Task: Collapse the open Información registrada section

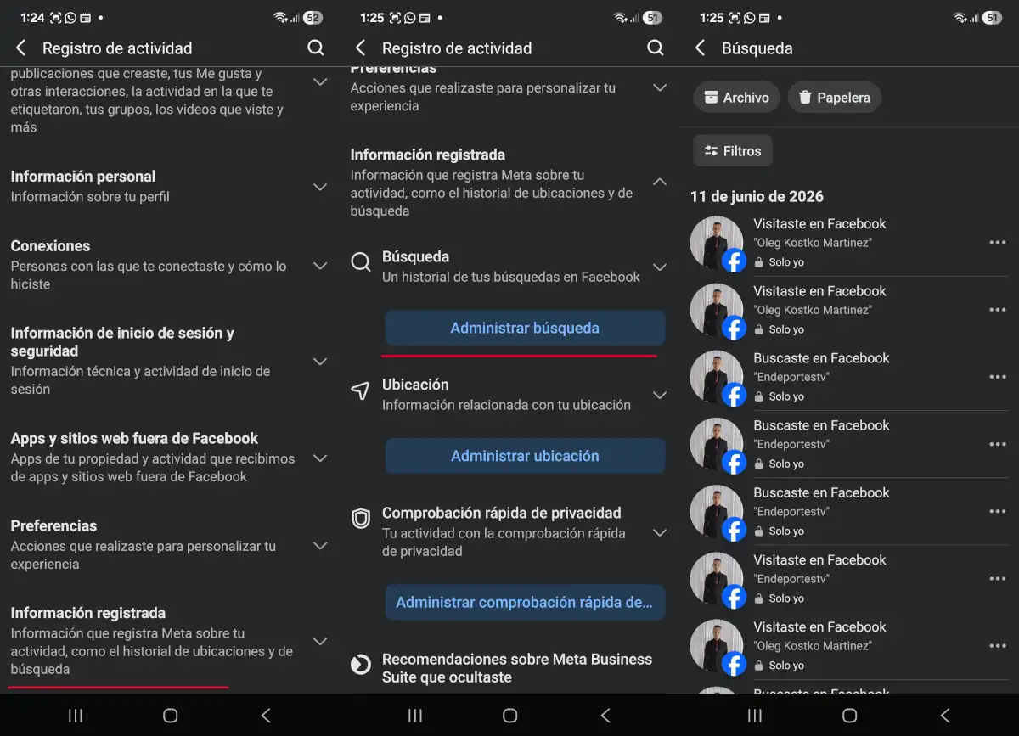Action: pyautogui.click(x=660, y=182)
